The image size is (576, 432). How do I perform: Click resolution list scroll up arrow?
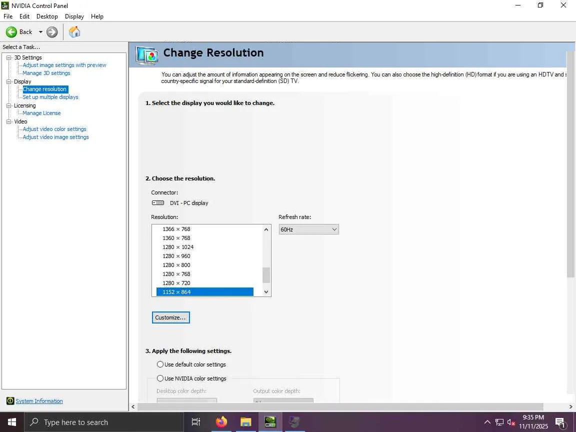pyautogui.click(x=266, y=229)
